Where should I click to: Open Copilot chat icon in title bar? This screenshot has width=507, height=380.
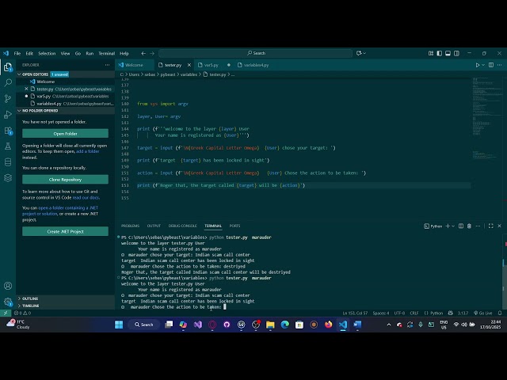click(359, 53)
